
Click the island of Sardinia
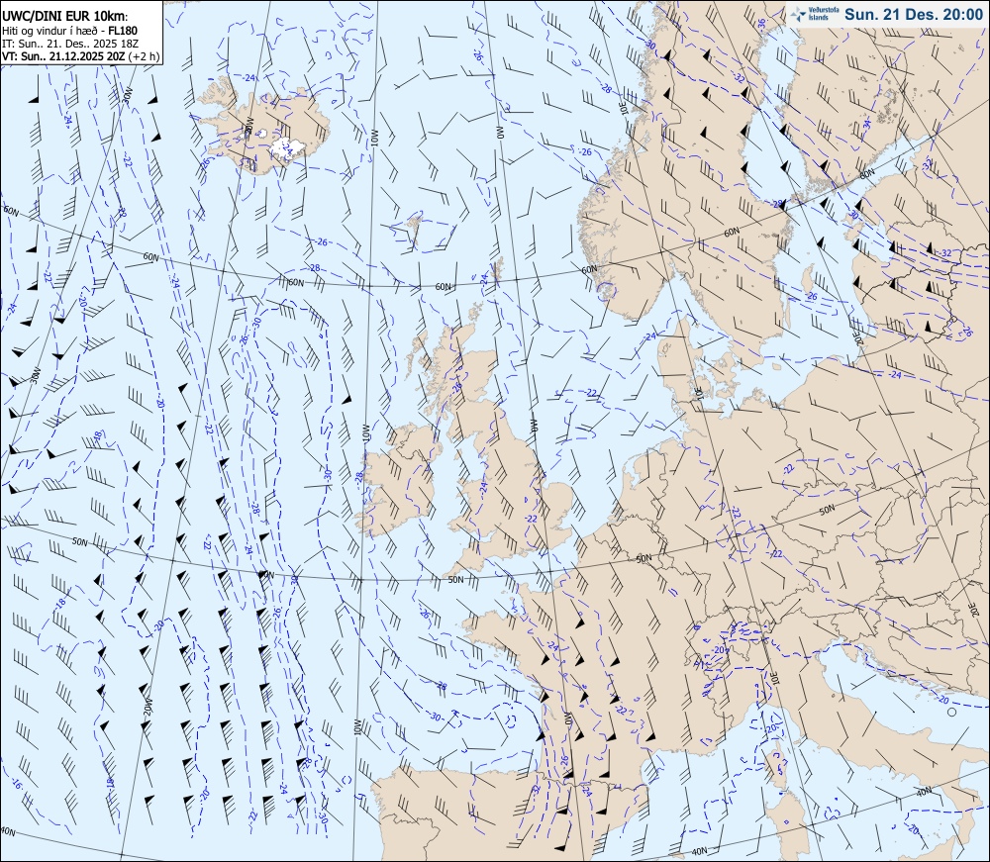tap(787, 825)
